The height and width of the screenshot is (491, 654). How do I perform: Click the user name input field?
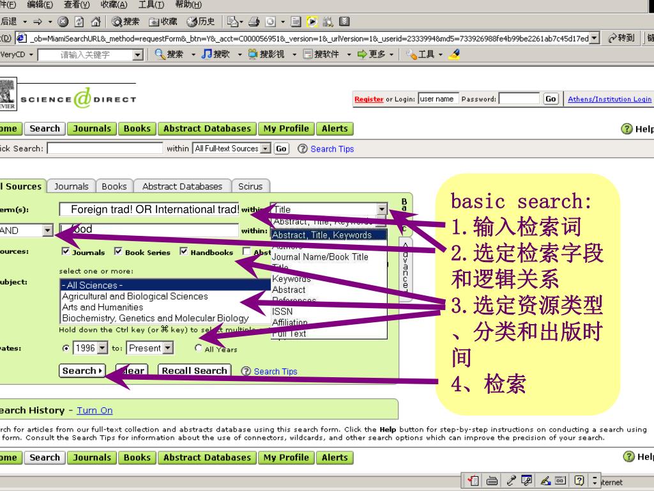(x=438, y=98)
